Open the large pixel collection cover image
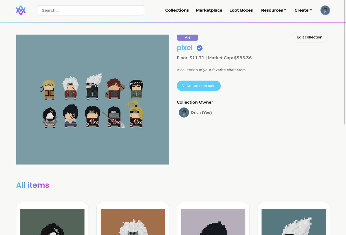The image size is (346, 235). point(93,100)
